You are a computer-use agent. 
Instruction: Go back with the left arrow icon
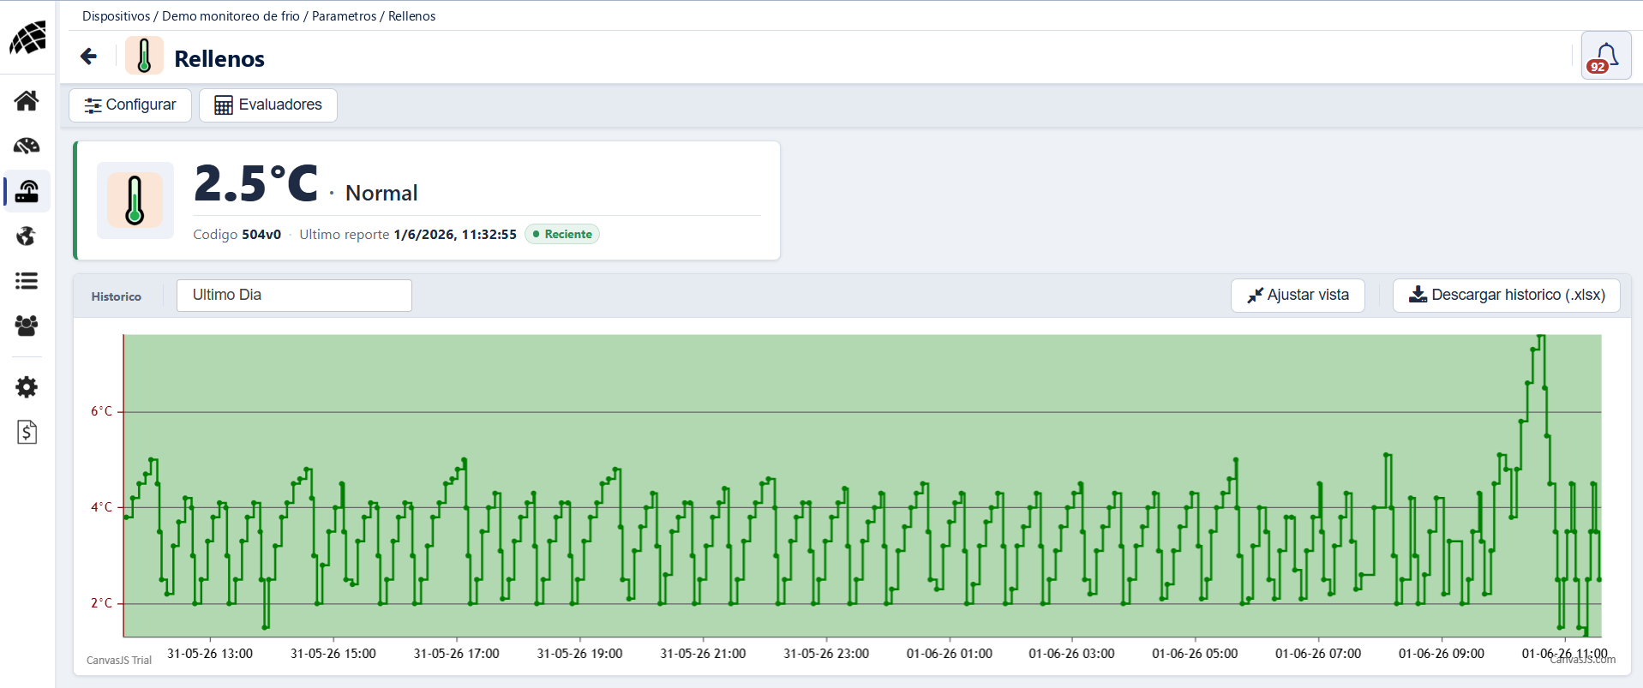(88, 57)
